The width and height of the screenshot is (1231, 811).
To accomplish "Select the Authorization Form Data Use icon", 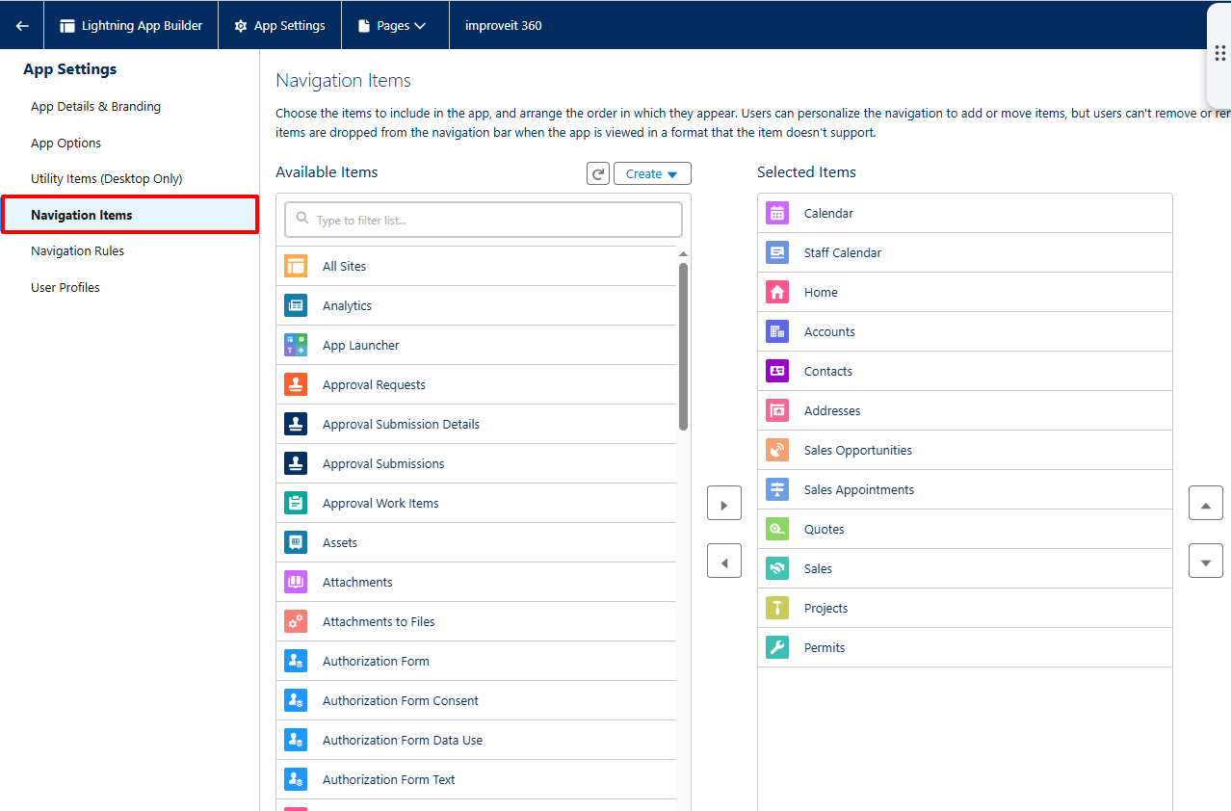I will (296, 740).
